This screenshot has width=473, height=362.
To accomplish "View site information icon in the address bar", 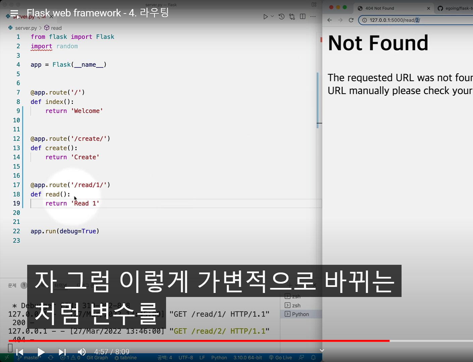I will tap(364, 20).
